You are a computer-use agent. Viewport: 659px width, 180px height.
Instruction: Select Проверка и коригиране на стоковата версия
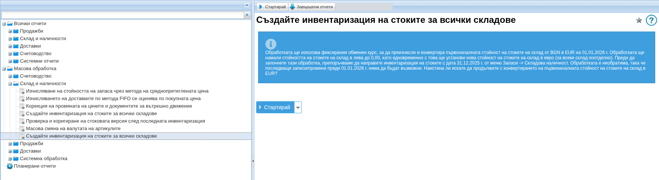point(115,121)
